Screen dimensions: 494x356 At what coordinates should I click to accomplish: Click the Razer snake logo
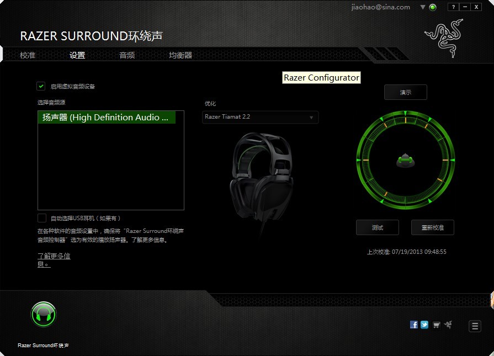(x=444, y=38)
